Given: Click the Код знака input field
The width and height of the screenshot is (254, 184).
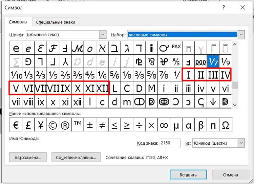Looking at the screenshot, I should (170, 143).
